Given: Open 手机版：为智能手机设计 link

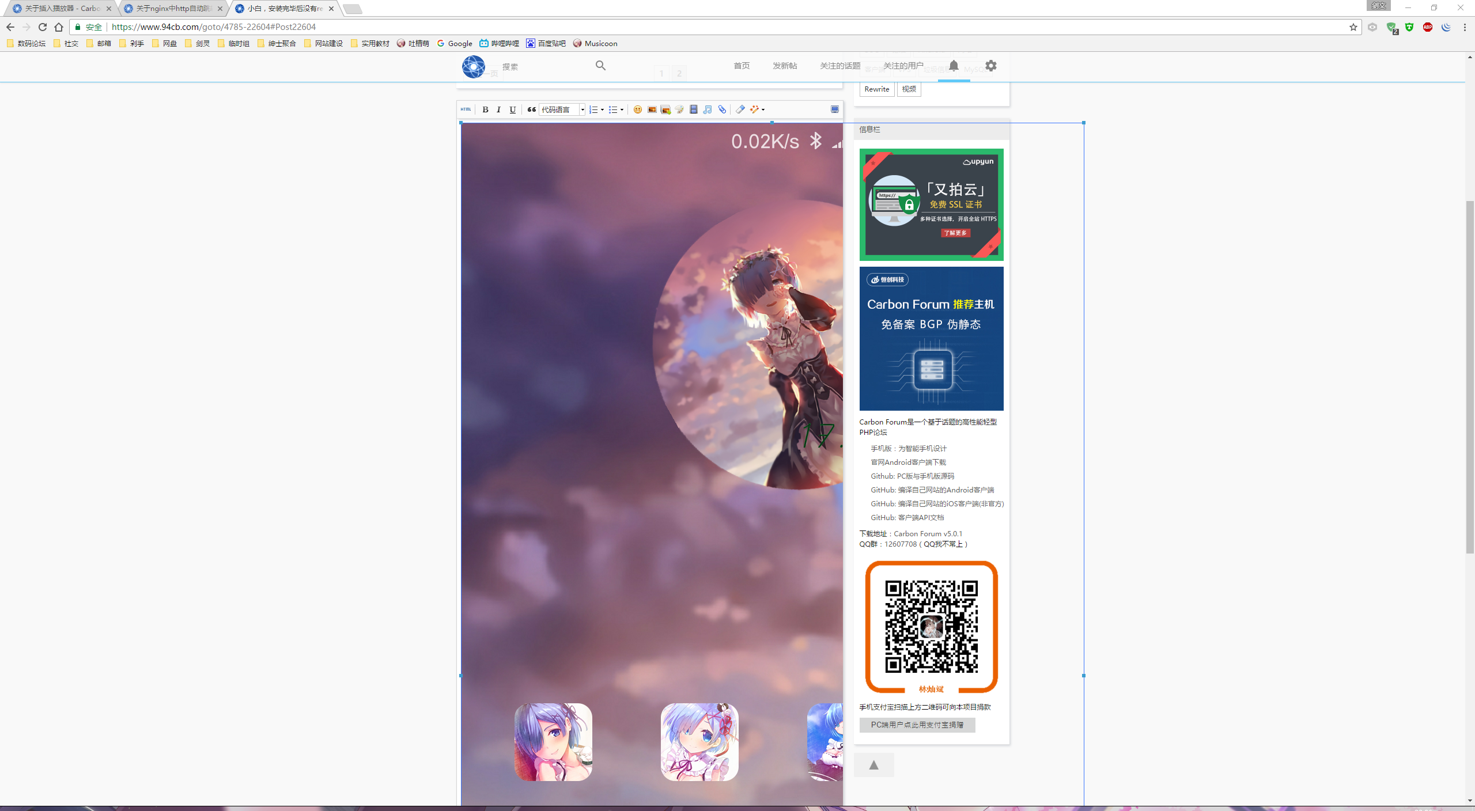Looking at the screenshot, I should coord(909,448).
